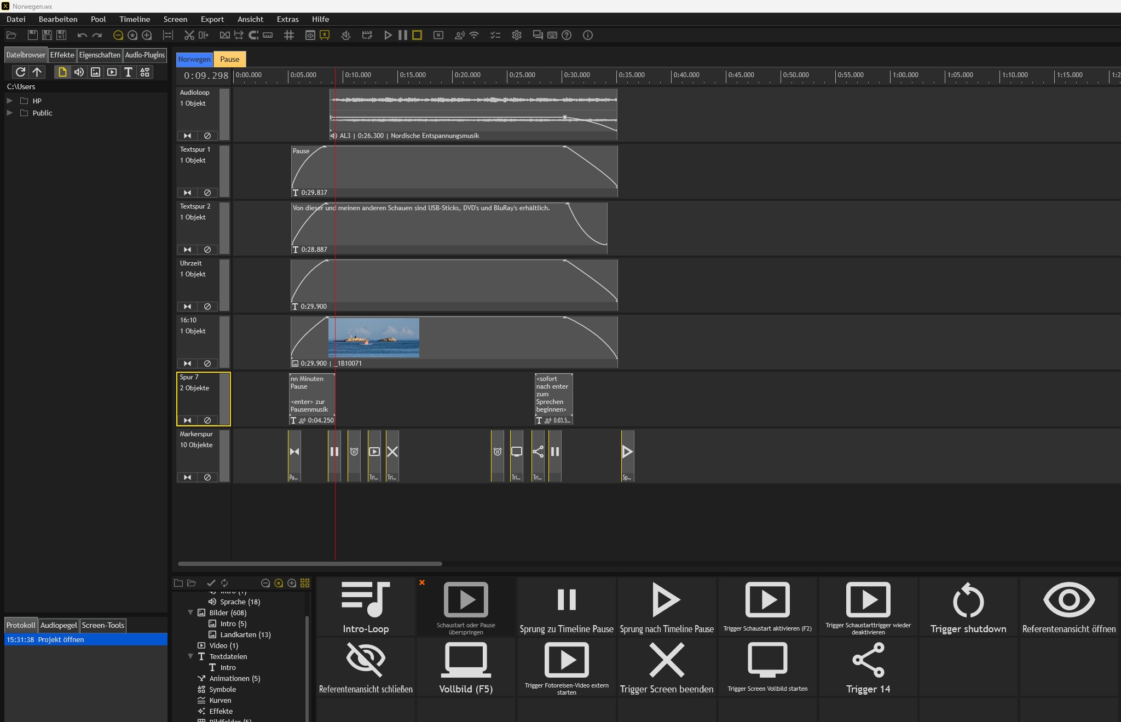
Task: Click the Intro-Loop trigger button
Action: tap(366, 607)
